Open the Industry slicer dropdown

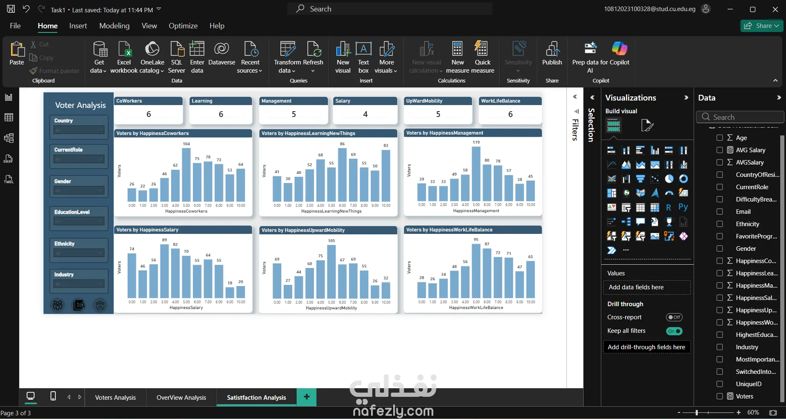coord(79,284)
